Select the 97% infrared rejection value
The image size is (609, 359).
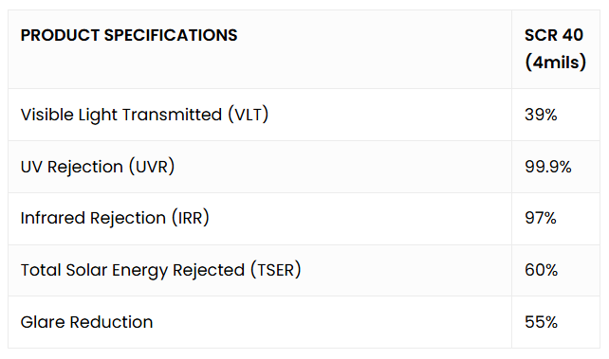(541, 218)
